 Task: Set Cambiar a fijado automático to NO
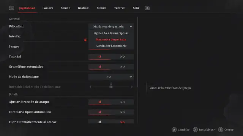click(x=122, y=112)
